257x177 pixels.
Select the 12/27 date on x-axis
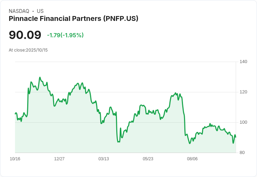(x=59, y=159)
